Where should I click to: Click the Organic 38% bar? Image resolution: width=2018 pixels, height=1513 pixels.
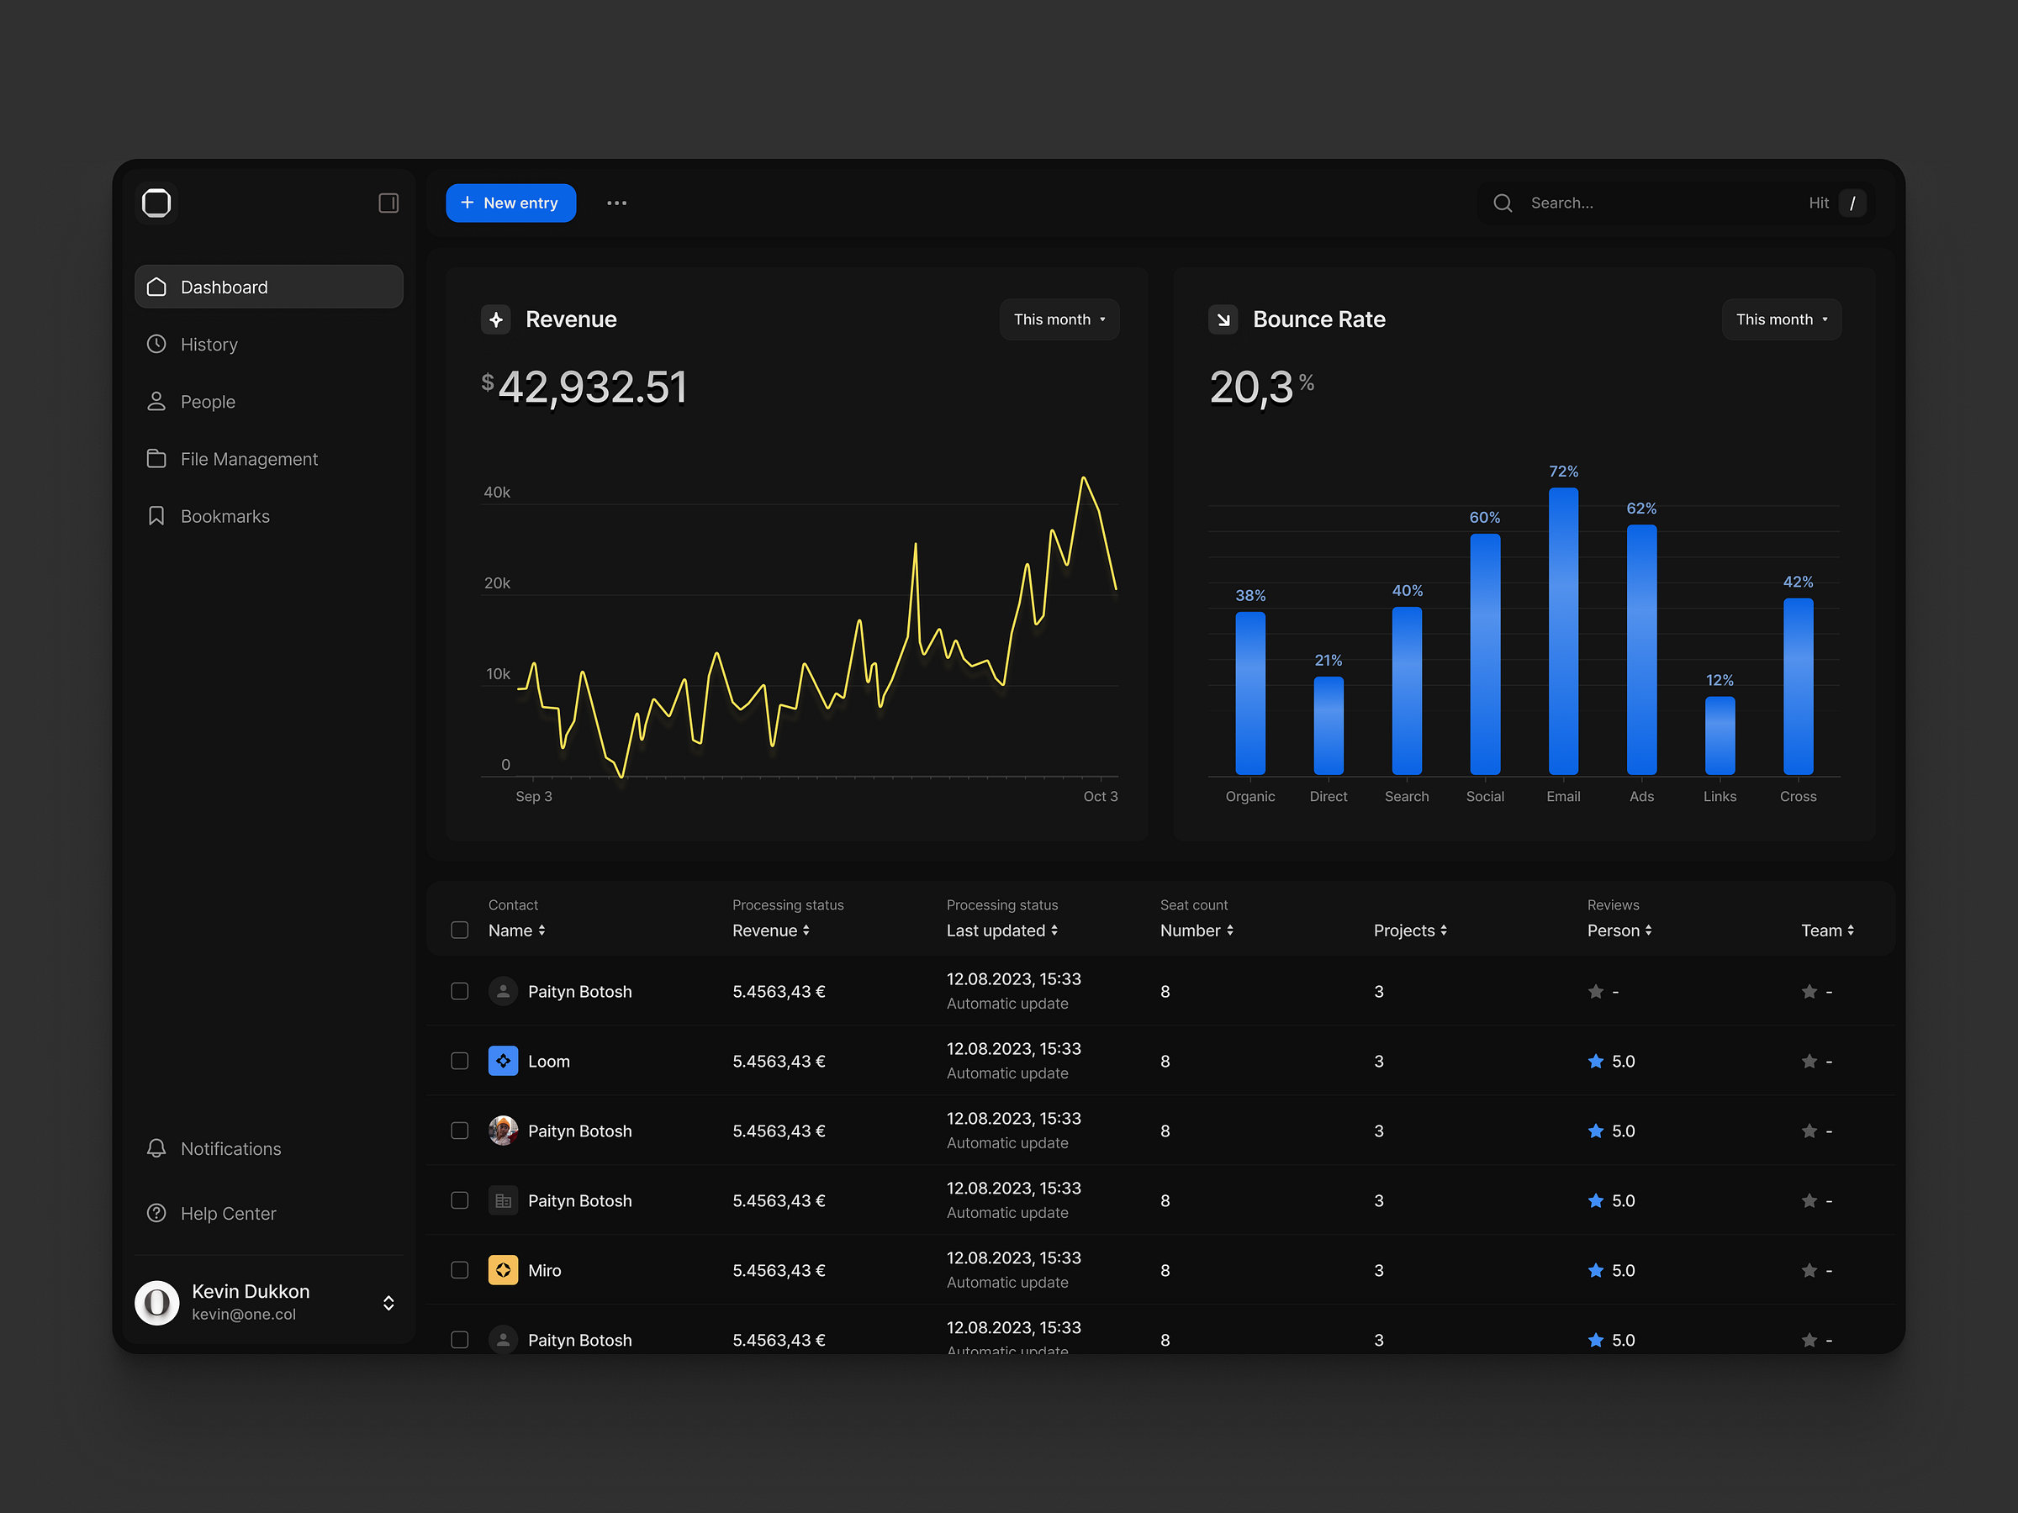point(1249,693)
